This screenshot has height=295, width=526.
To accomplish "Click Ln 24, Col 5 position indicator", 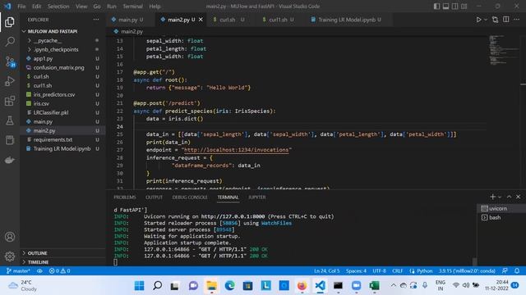I will [327, 271].
